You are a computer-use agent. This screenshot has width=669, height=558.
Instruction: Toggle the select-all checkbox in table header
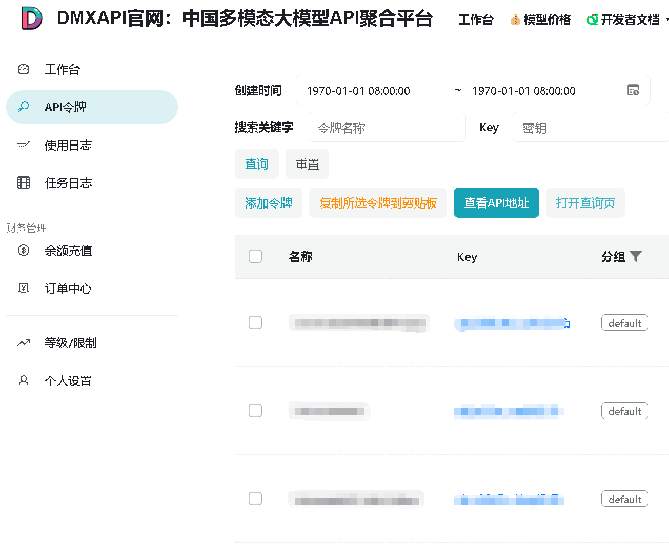point(255,256)
